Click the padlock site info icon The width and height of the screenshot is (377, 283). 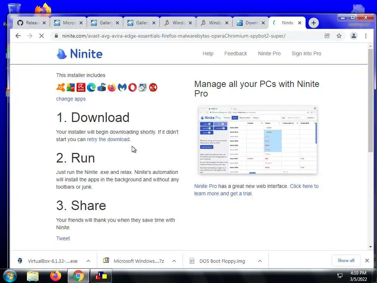[x=56, y=36]
